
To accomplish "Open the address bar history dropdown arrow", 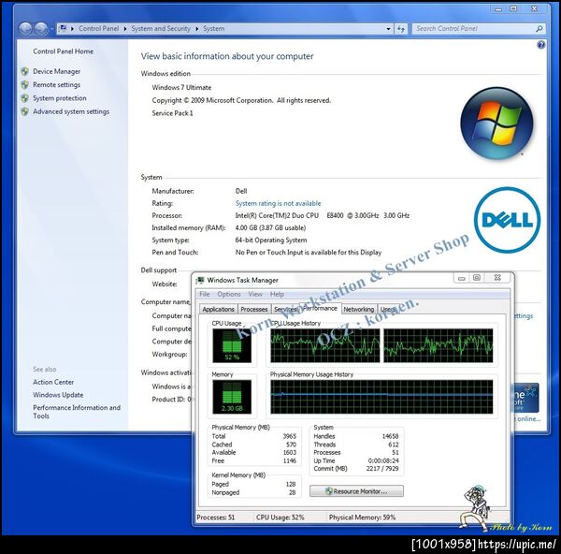I will coord(389,29).
